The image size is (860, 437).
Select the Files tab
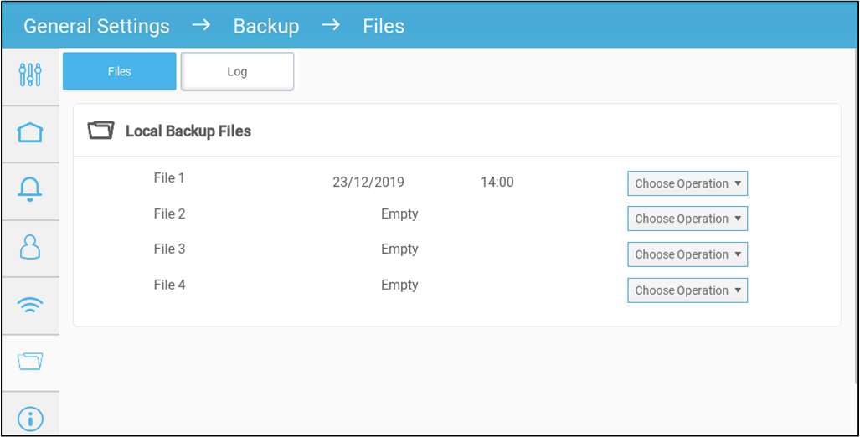pyautogui.click(x=120, y=71)
